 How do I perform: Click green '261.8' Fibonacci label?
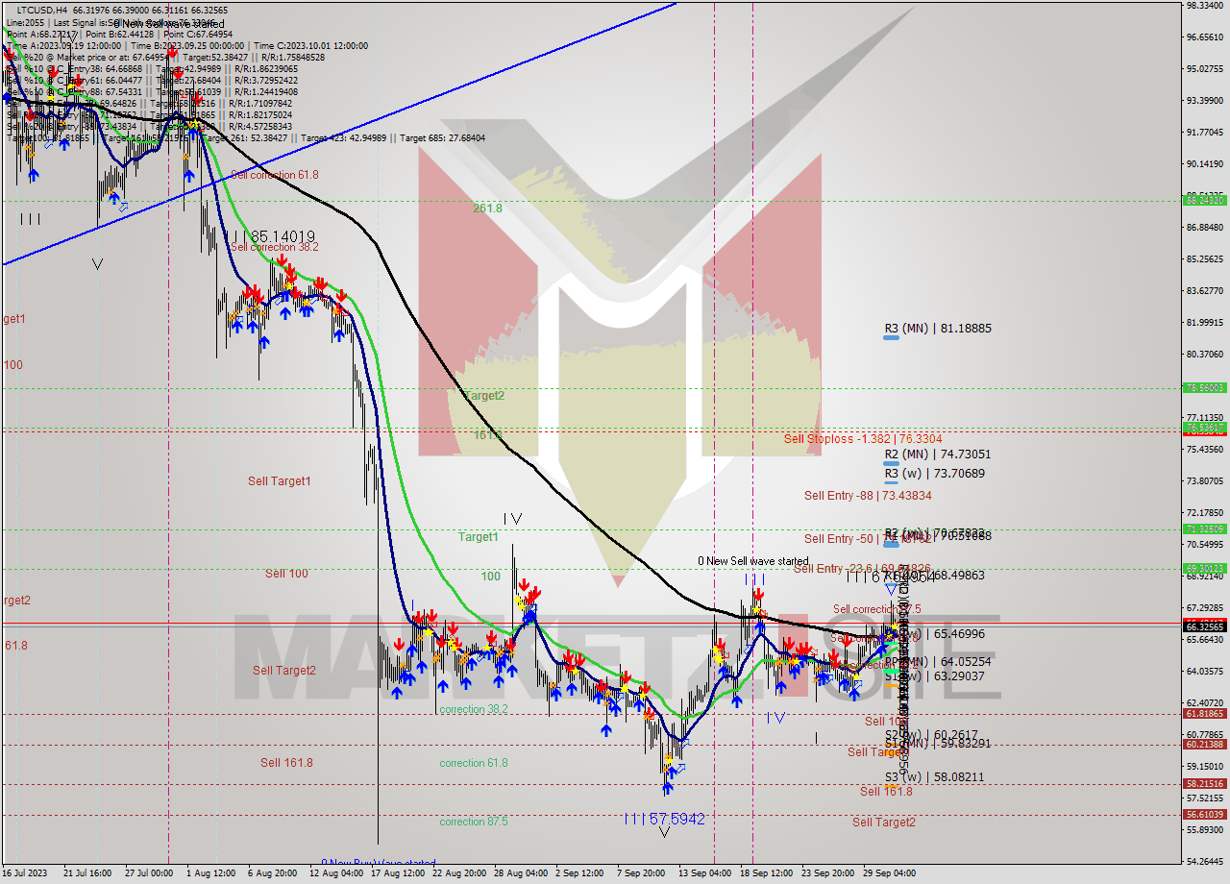pyautogui.click(x=487, y=208)
